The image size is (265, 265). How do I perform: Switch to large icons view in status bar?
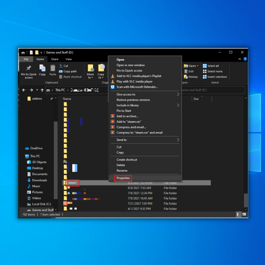244,214
